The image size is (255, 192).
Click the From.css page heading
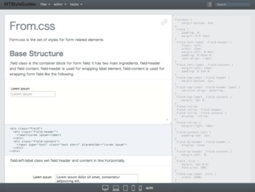point(32,26)
